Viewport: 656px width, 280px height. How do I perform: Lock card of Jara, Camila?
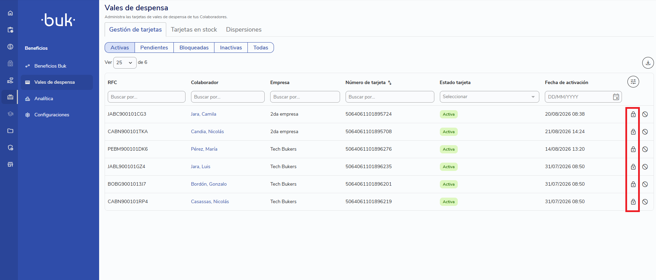coord(633,114)
